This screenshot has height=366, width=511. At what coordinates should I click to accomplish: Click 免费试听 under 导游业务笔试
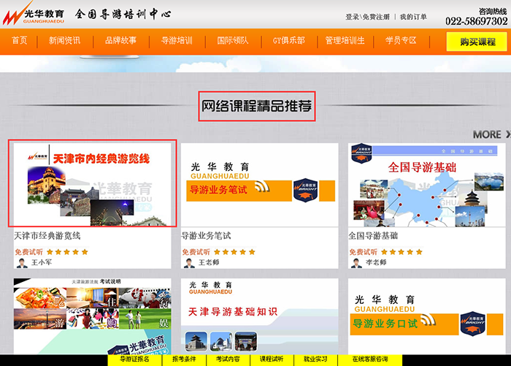pyautogui.click(x=196, y=252)
